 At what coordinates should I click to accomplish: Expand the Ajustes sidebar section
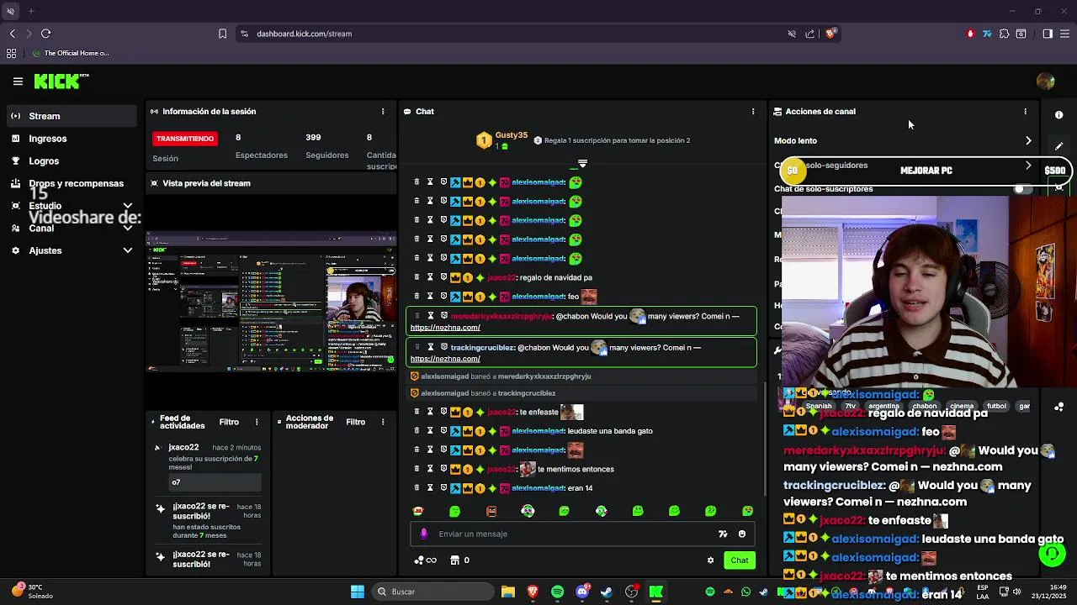[x=128, y=250]
